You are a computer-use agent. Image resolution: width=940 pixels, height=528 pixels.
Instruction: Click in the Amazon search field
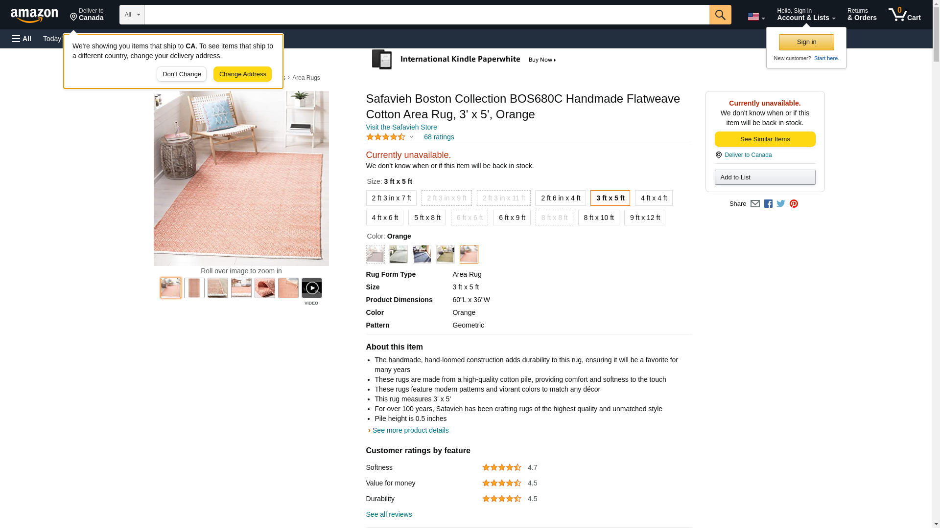426,15
